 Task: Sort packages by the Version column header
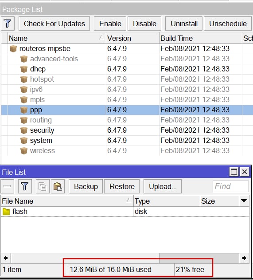[x=132, y=38]
